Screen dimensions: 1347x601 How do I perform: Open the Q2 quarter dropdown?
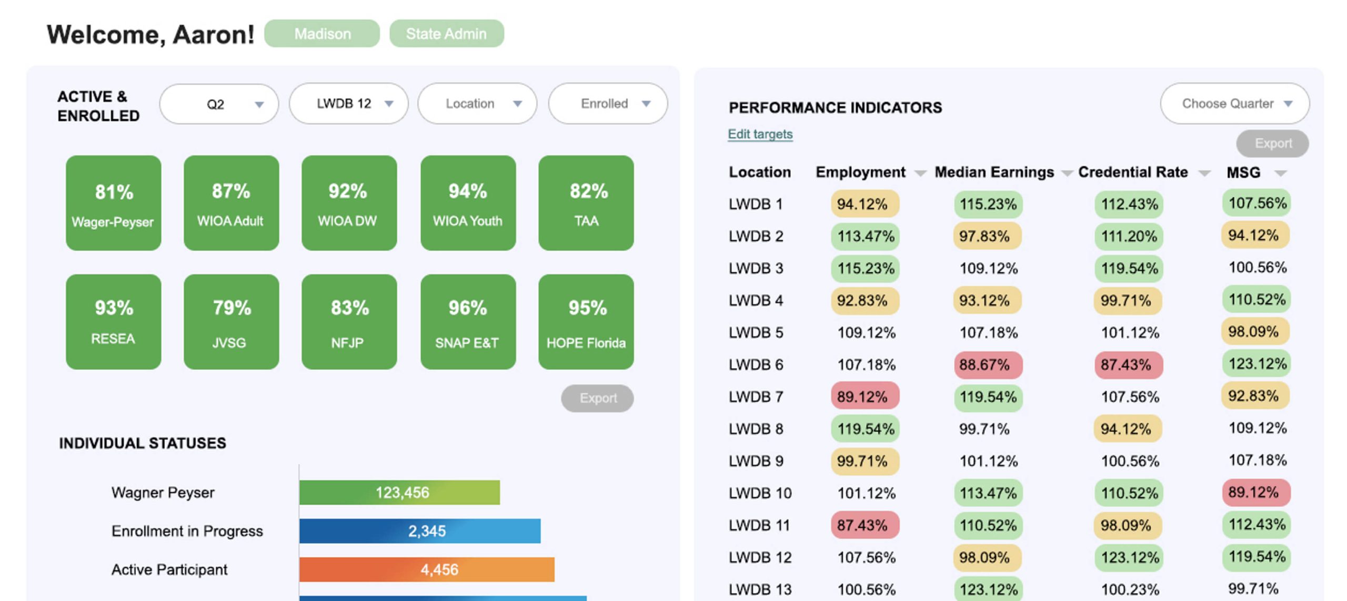coord(219,104)
